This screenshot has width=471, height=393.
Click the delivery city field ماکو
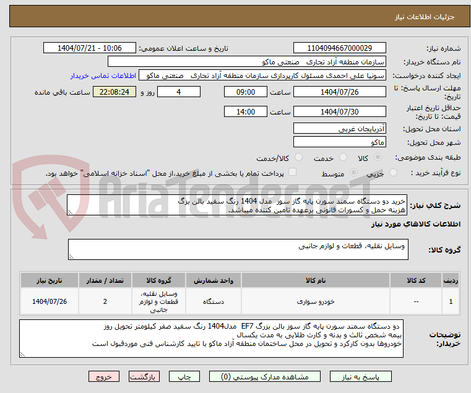tap(339, 142)
